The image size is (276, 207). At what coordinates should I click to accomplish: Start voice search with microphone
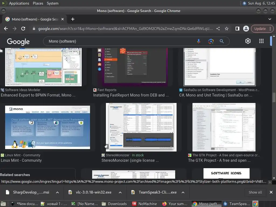coord(198,41)
